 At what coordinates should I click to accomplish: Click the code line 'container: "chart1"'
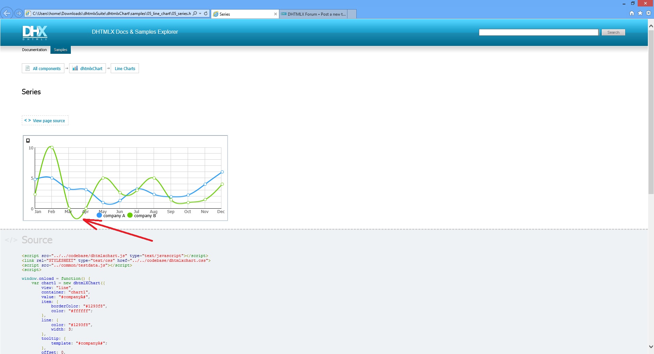tap(66, 292)
